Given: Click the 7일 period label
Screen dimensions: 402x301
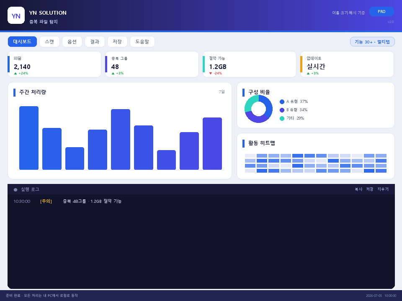Looking at the screenshot, I should (222, 92).
